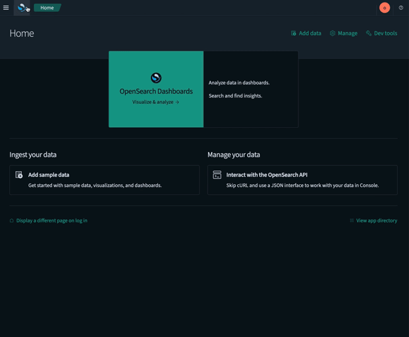This screenshot has height=337, width=409.
Task: Click the OpenSearch logo in header
Action: pos(21,7)
